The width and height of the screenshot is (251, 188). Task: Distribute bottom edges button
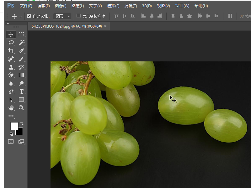click(x=190, y=16)
